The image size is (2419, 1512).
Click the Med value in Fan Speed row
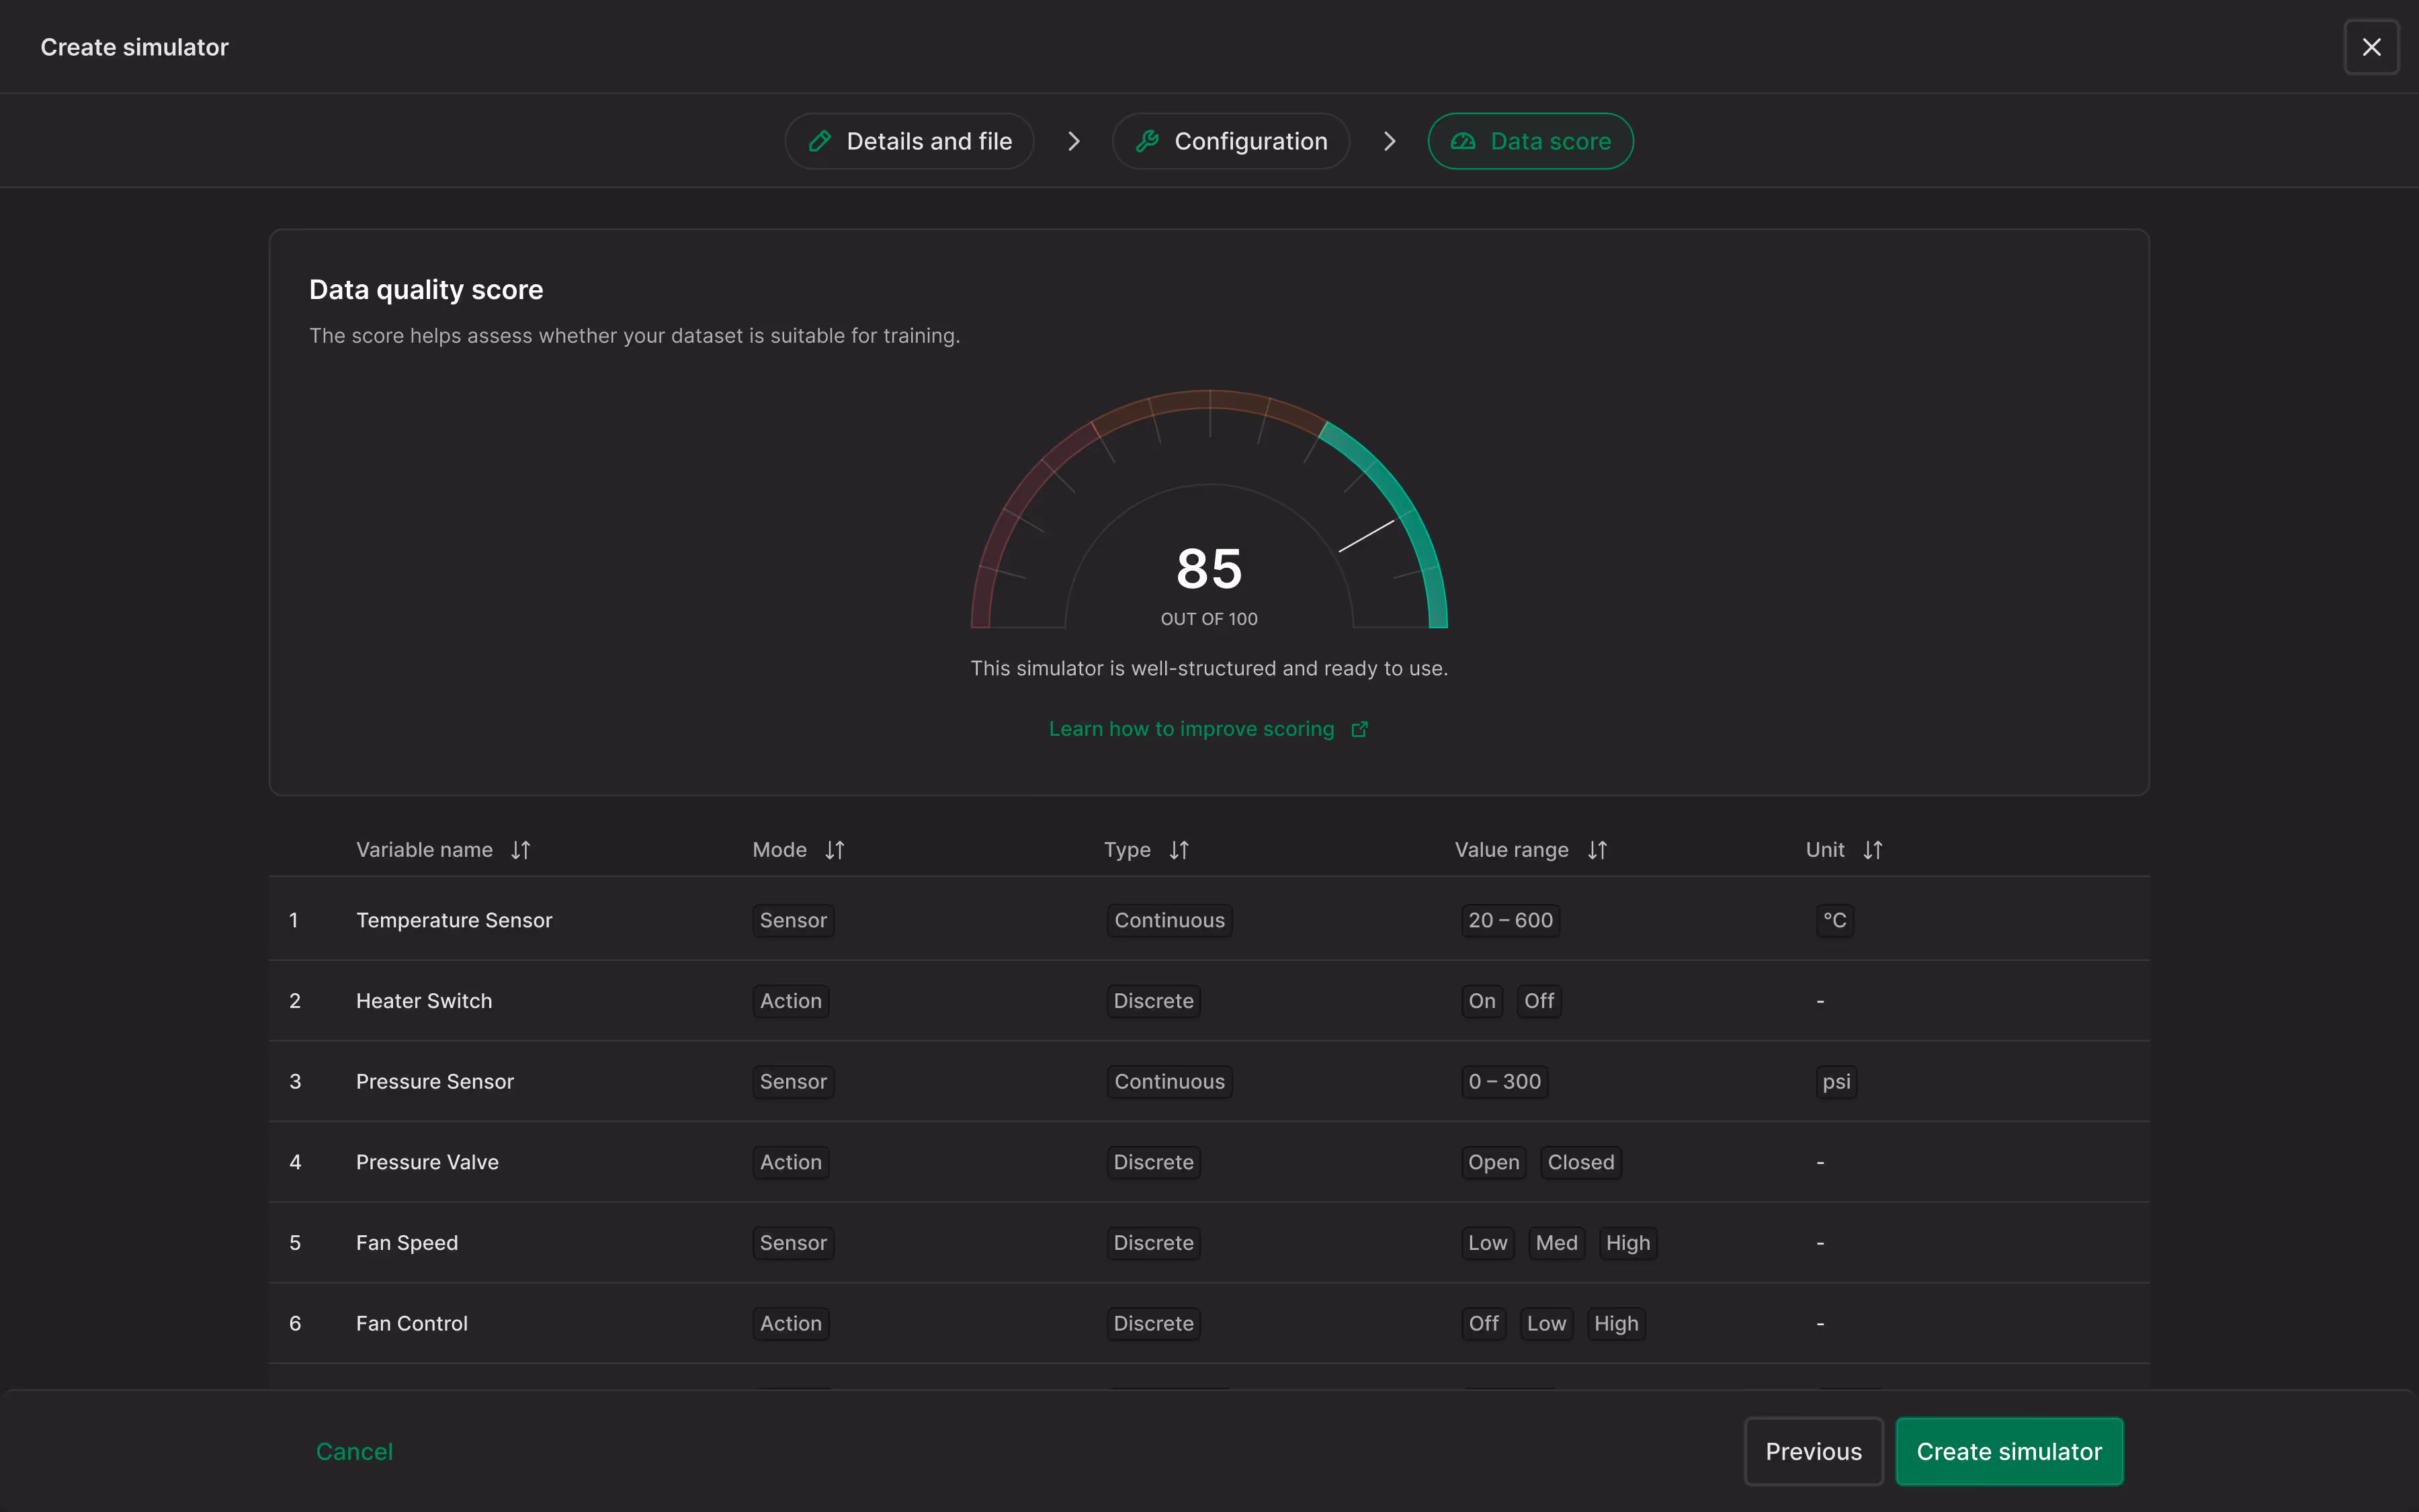(x=1556, y=1243)
